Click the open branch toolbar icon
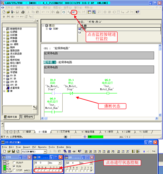This screenshot has width=163, height=174. [x=123, y=12]
